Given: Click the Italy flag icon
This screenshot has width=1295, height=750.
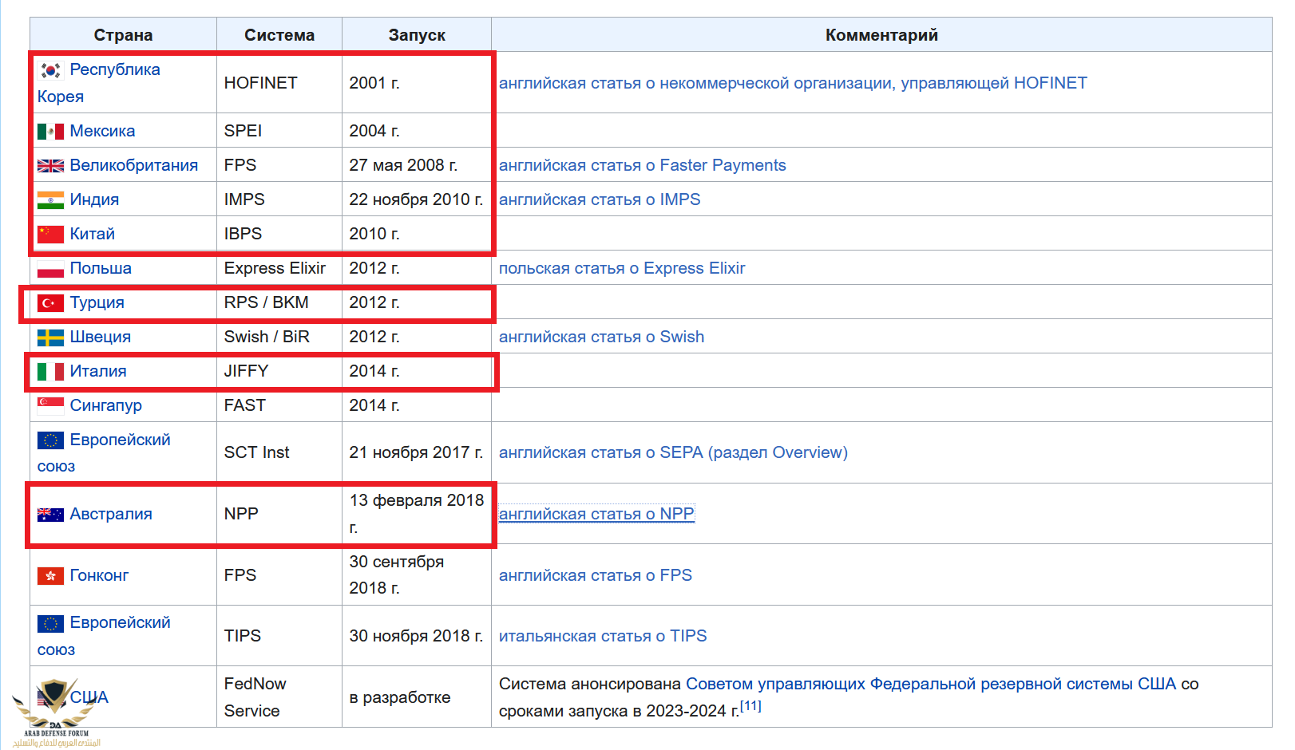Looking at the screenshot, I should 50,372.
